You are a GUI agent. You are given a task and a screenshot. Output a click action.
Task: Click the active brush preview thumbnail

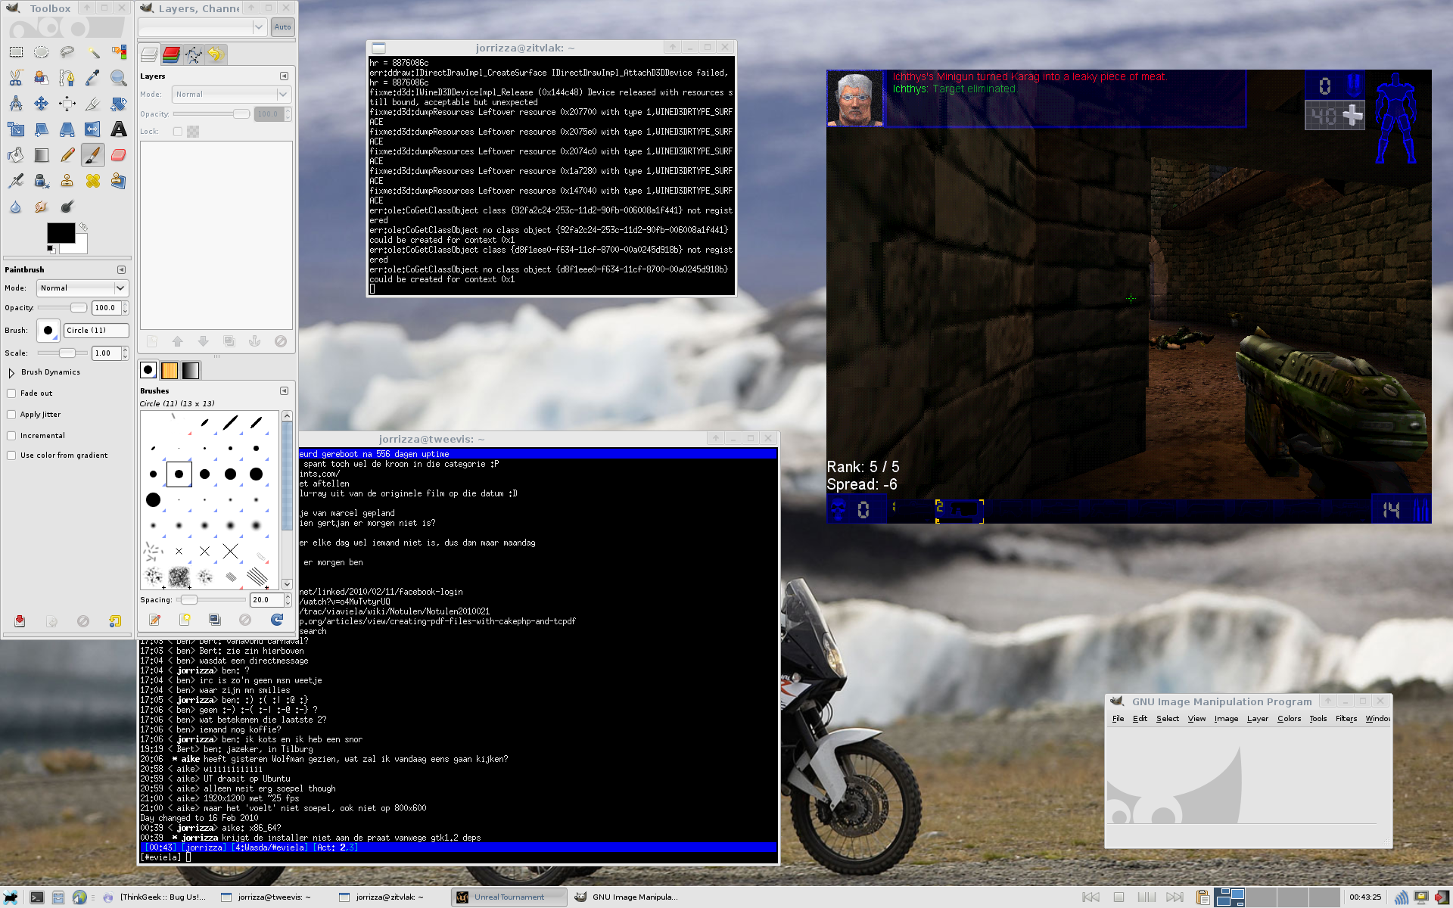click(48, 331)
